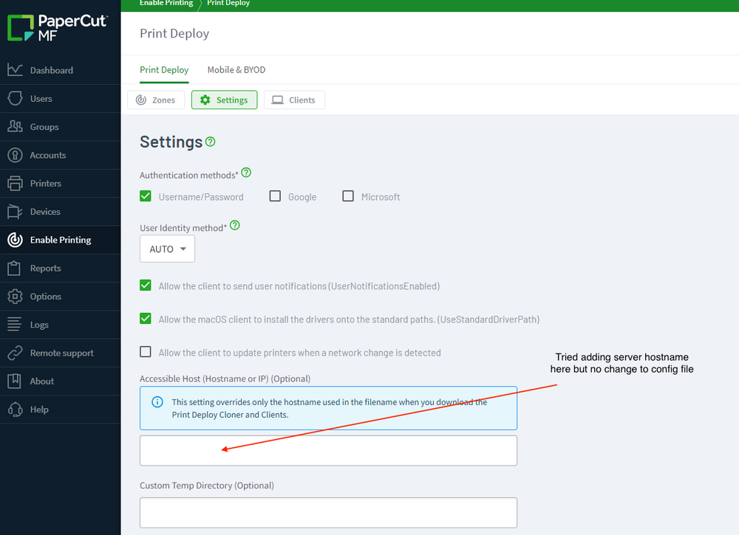Image resolution: width=739 pixels, height=535 pixels.
Task: Focus the Custom Temp Directory field
Action: 329,513
